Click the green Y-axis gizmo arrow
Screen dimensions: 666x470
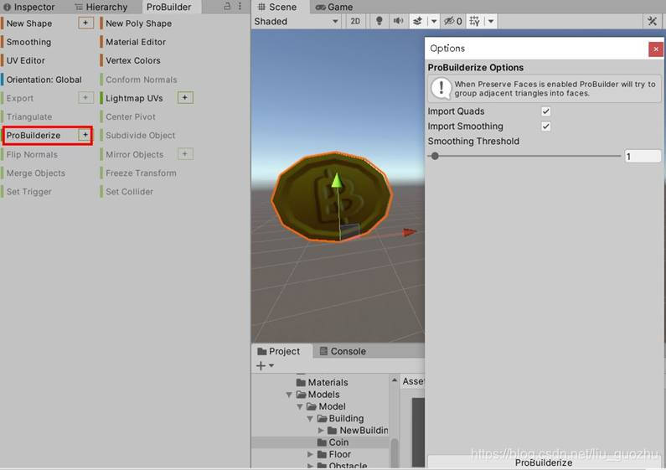(x=337, y=180)
